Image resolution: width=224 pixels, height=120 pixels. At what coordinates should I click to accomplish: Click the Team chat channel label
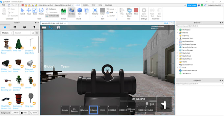click(65, 66)
